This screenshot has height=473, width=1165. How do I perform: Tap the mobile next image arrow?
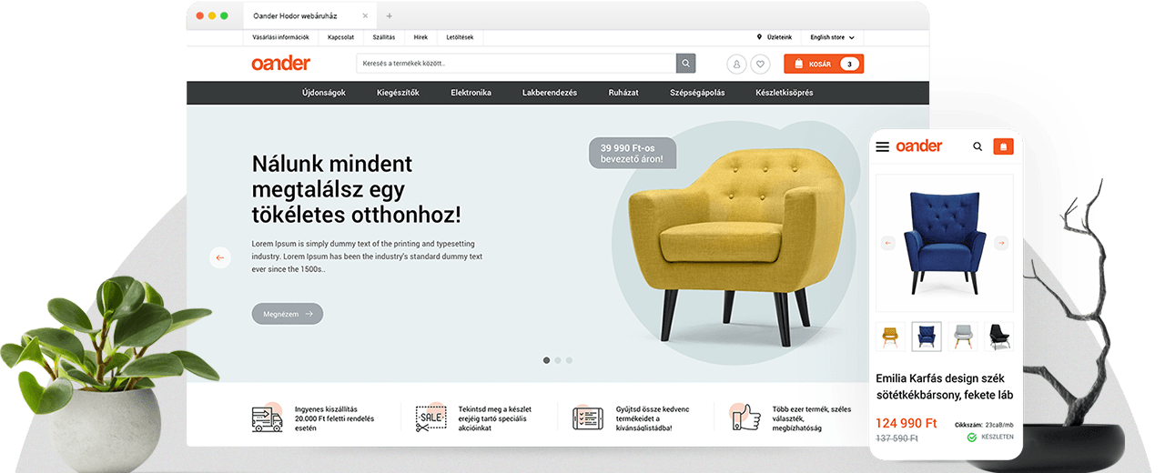tap(1001, 243)
